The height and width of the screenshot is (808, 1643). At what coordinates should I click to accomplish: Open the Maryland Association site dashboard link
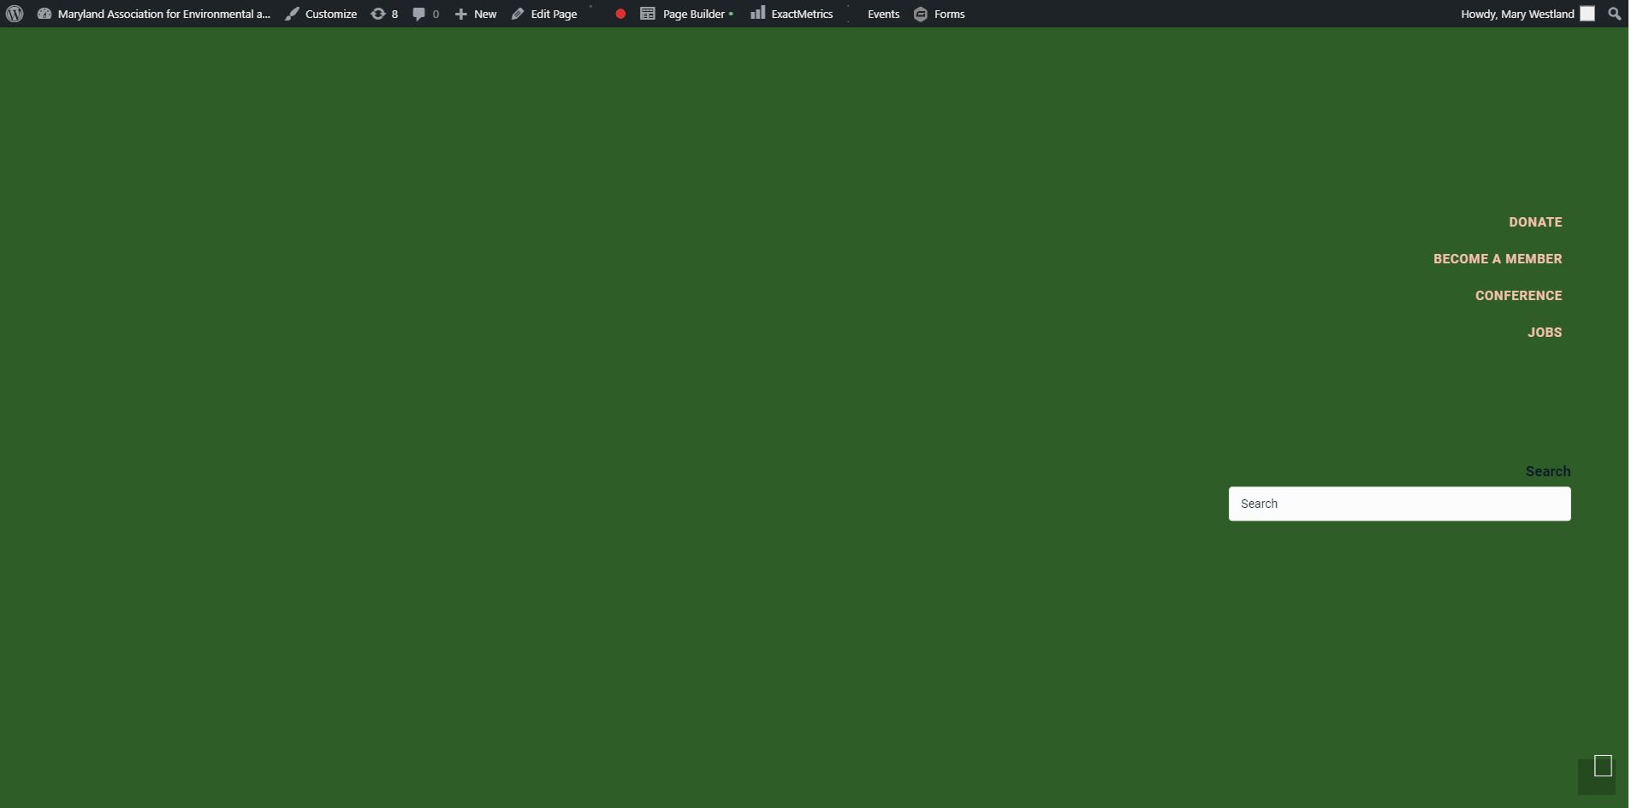(154, 14)
